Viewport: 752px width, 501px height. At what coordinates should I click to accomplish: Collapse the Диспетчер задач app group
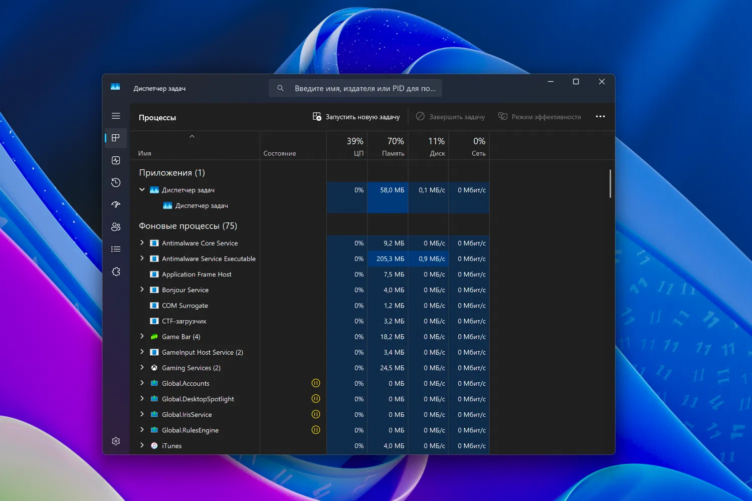[142, 189]
